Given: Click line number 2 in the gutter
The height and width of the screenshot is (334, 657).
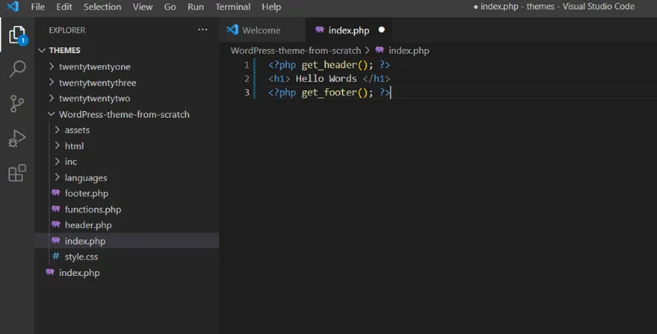Looking at the screenshot, I should pos(247,78).
